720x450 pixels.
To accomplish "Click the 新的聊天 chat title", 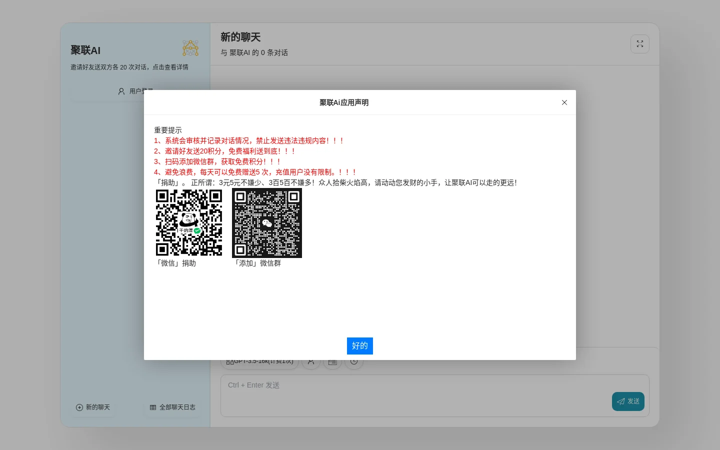I will click(x=240, y=37).
